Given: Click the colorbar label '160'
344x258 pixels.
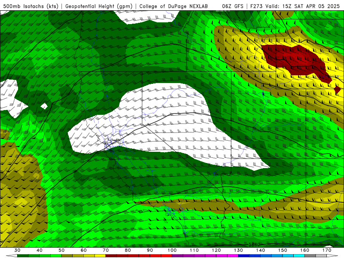Looking at the screenshot, I should click(x=305, y=250).
